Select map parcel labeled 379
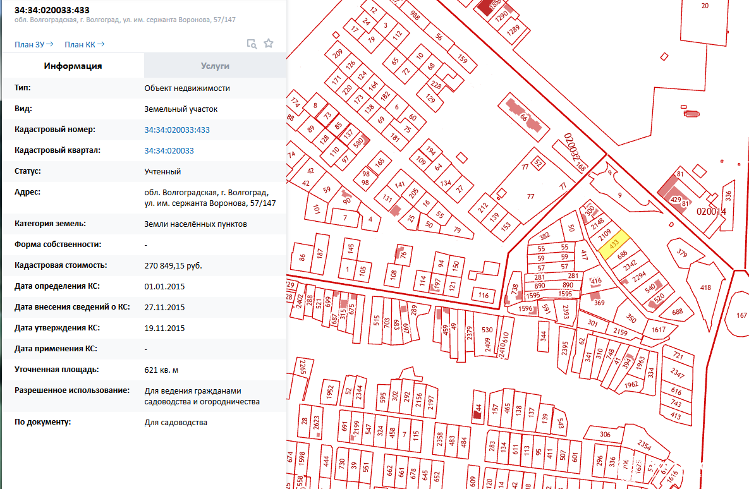Image resolution: width=749 pixels, height=489 pixels. pos(681,253)
